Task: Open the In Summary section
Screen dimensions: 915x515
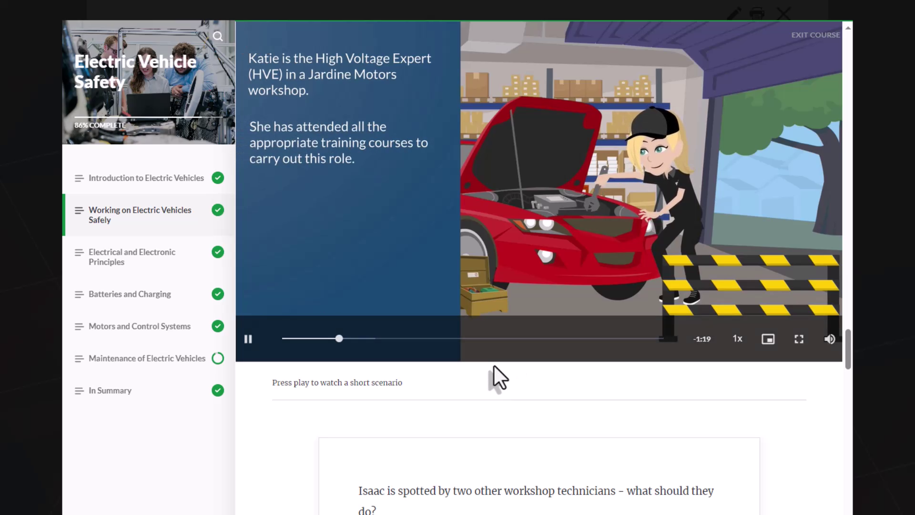Action: (110, 391)
